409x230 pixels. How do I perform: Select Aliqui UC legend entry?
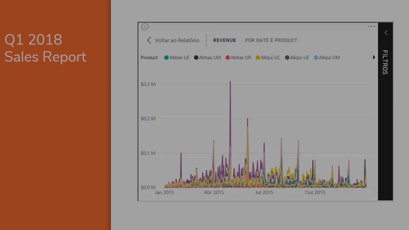(268, 57)
